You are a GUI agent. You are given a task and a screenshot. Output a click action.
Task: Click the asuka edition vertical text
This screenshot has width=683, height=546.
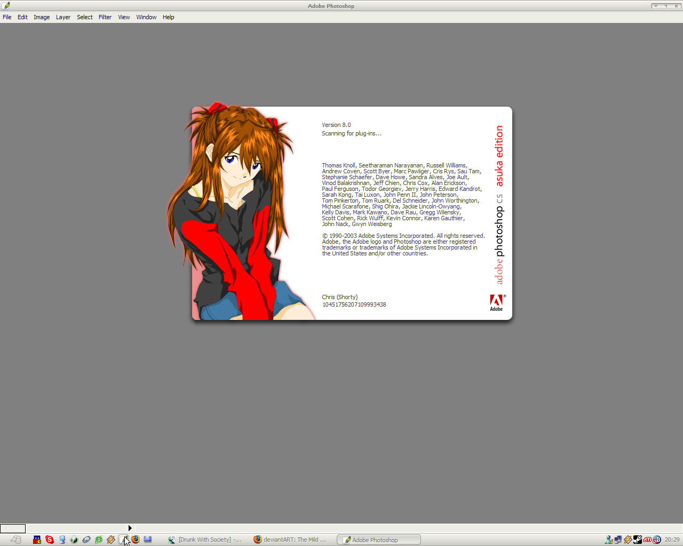[499, 156]
